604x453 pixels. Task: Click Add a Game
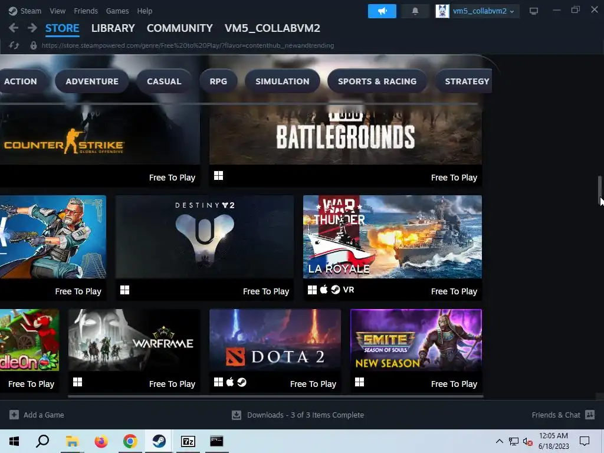pos(37,415)
